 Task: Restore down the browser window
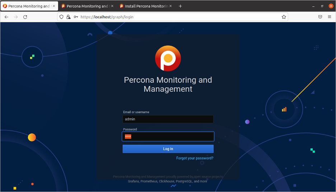click(322, 6)
